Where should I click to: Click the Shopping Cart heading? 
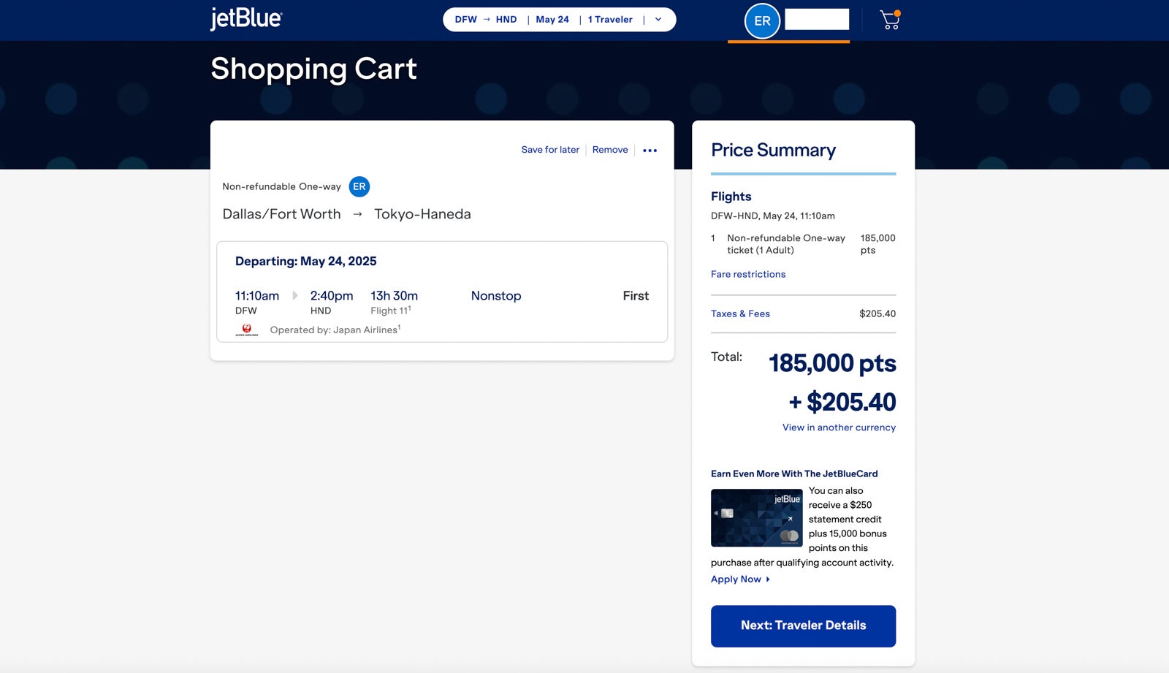[x=313, y=69]
